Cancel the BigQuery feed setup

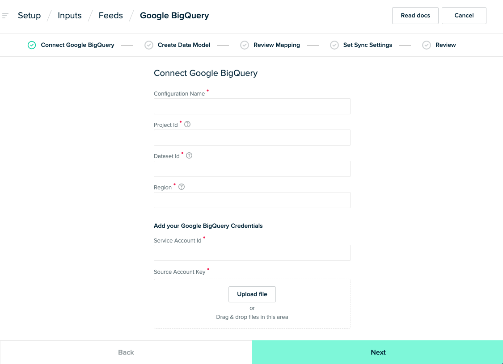click(x=464, y=16)
